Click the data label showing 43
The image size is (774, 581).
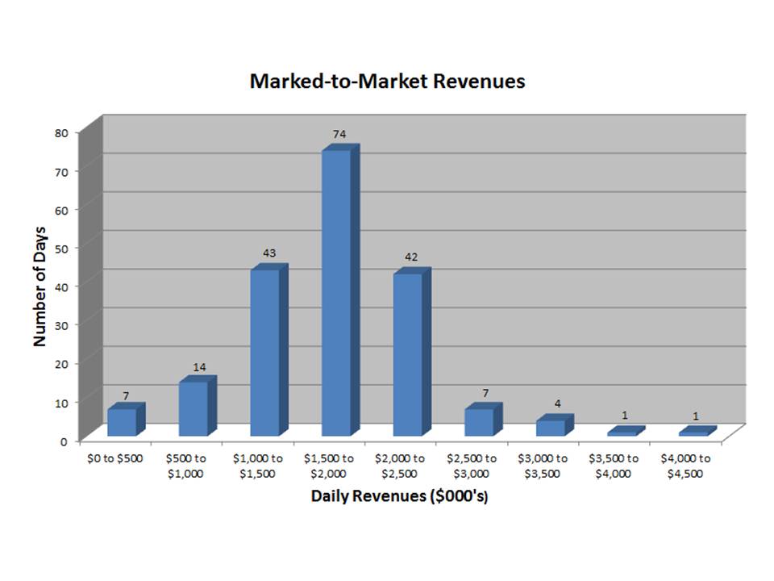coord(269,253)
